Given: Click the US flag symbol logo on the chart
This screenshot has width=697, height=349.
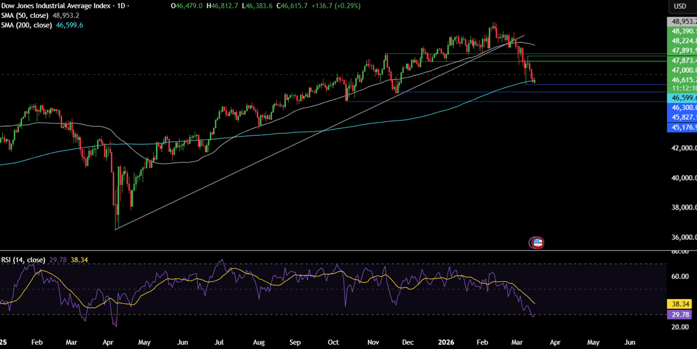Looking at the screenshot, I should click(x=536, y=242).
